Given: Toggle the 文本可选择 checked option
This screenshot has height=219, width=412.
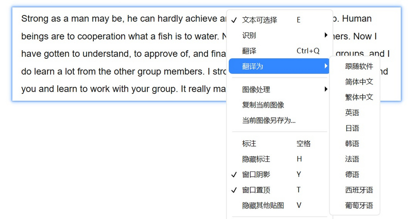Looking at the screenshot, I should click(260, 20).
